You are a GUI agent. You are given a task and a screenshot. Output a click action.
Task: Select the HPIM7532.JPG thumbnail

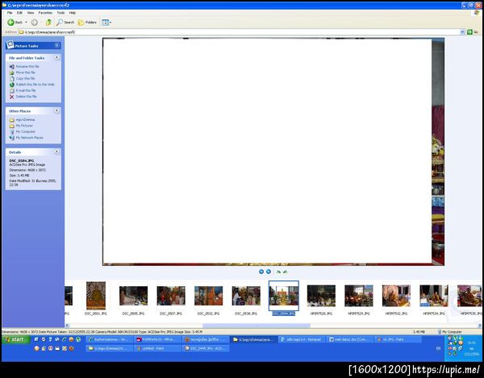pyautogui.click(x=396, y=296)
